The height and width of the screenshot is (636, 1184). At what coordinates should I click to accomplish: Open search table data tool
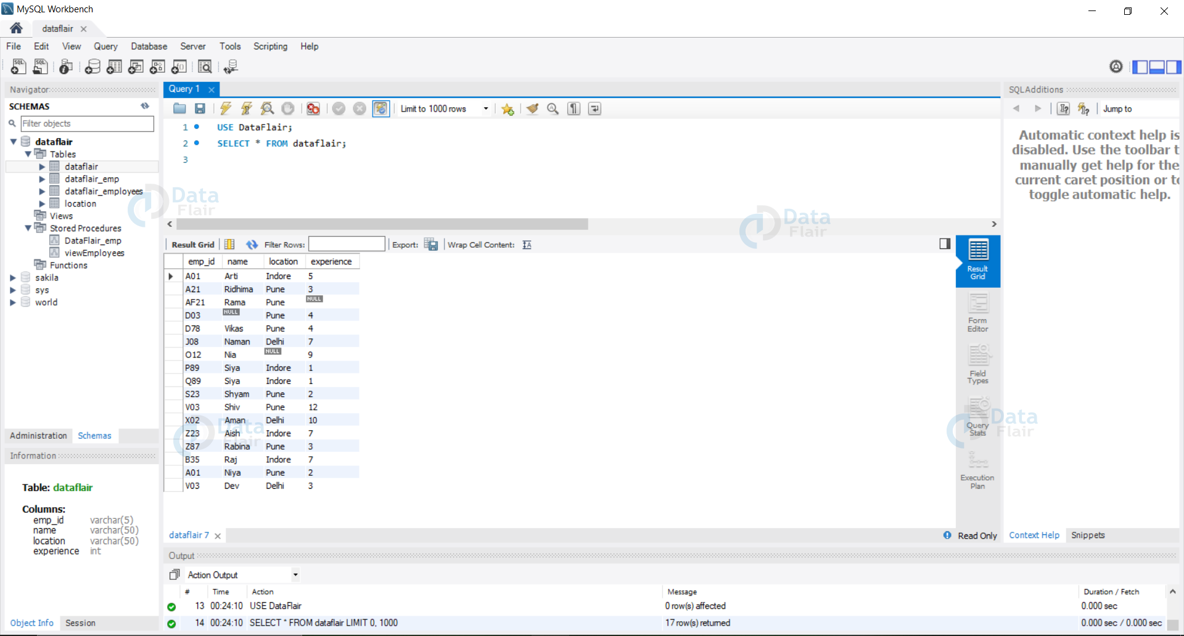205,67
